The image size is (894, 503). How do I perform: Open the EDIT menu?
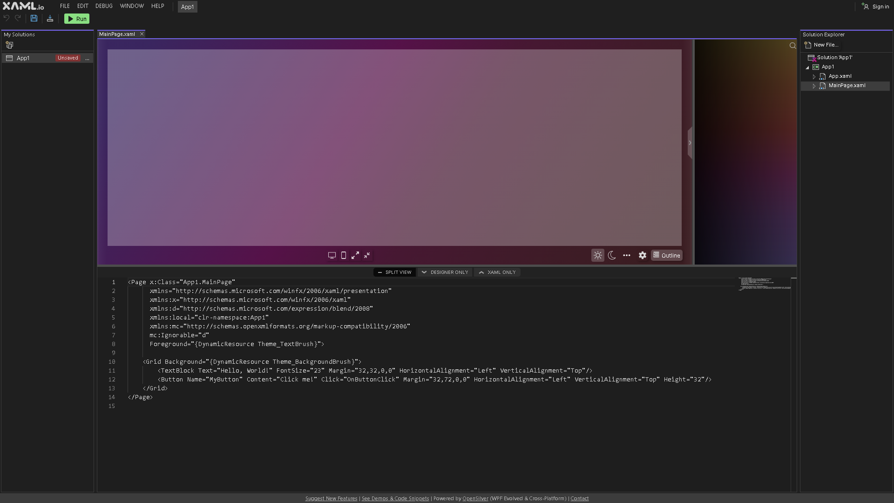click(82, 6)
